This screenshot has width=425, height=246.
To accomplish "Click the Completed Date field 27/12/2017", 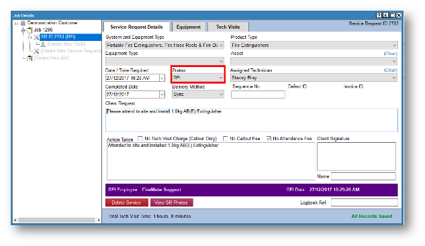I will click(x=132, y=95).
